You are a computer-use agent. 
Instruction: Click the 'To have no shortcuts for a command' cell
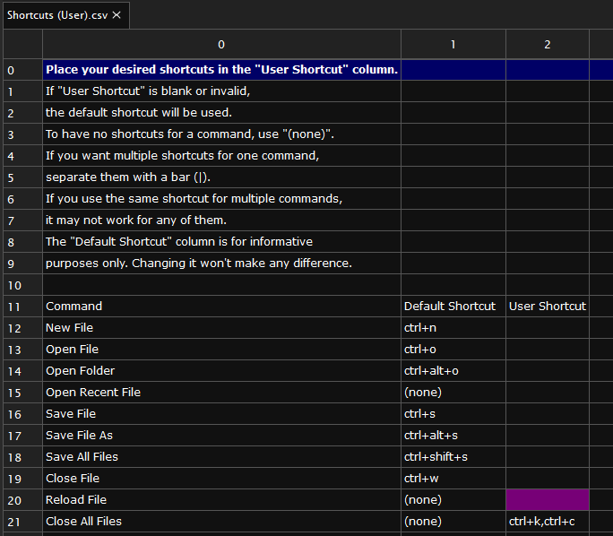point(221,134)
